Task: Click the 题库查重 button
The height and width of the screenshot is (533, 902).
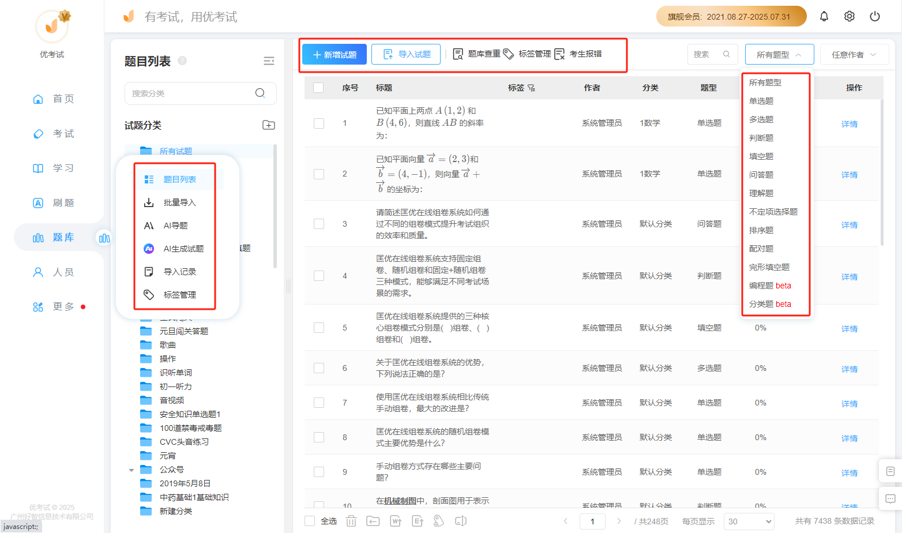Action: pos(476,54)
